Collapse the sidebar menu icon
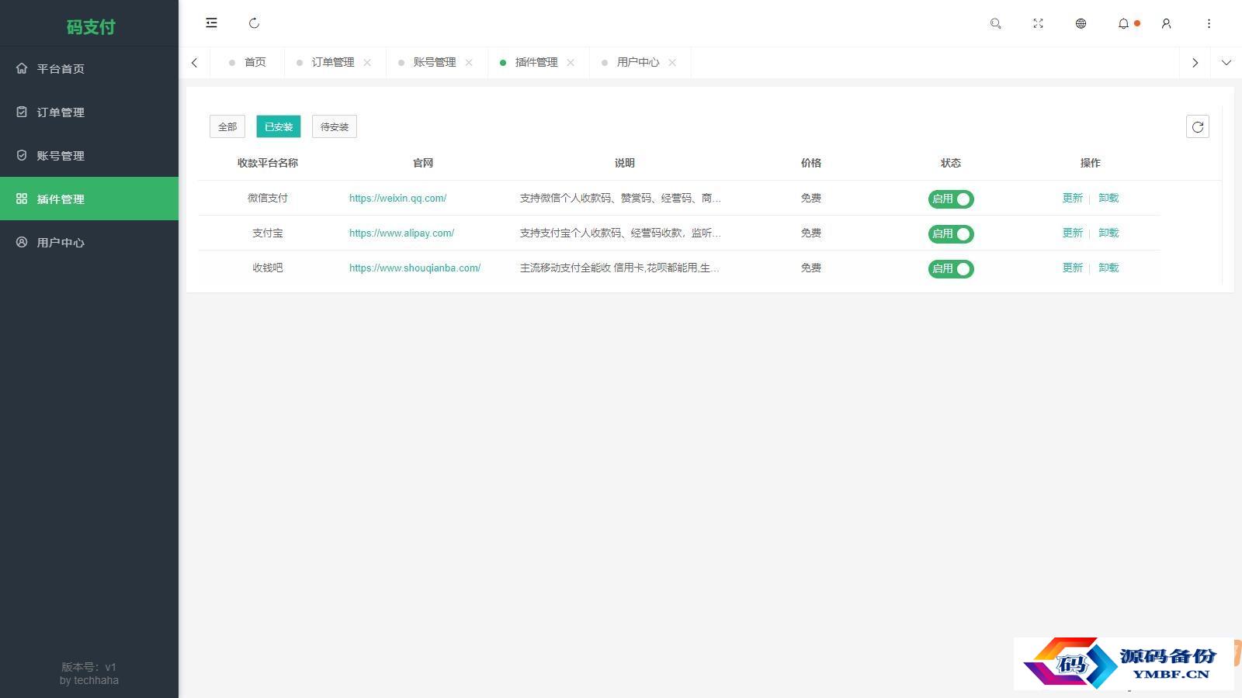The image size is (1242, 698). coord(211,23)
